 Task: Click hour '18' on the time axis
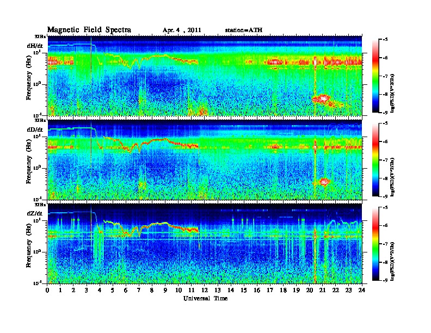tap(283, 291)
